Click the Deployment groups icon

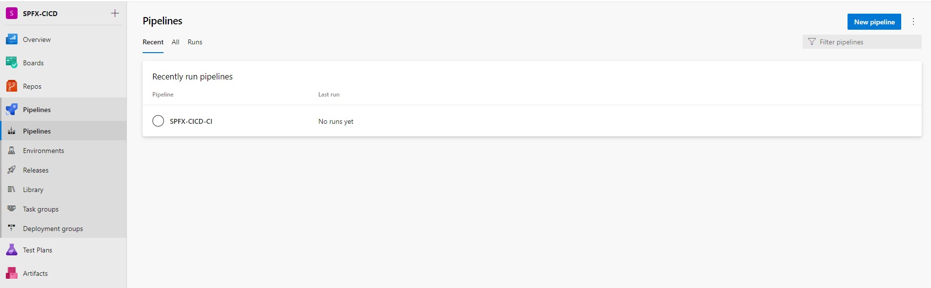(12, 229)
